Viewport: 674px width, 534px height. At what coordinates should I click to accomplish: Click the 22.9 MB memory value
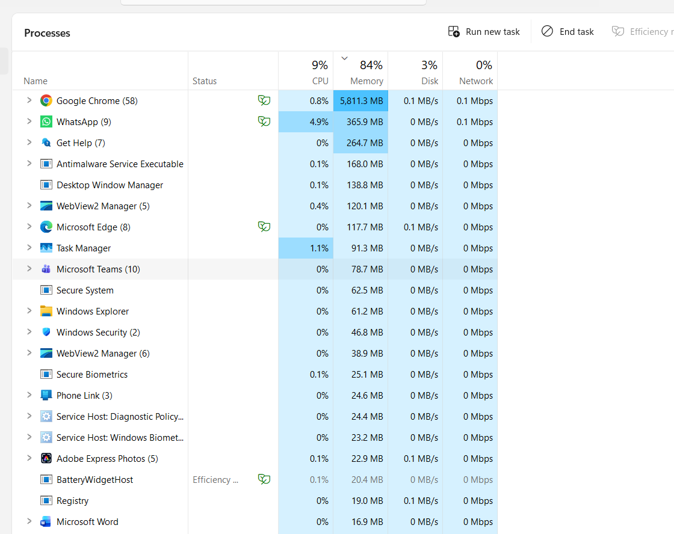pyautogui.click(x=367, y=458)
